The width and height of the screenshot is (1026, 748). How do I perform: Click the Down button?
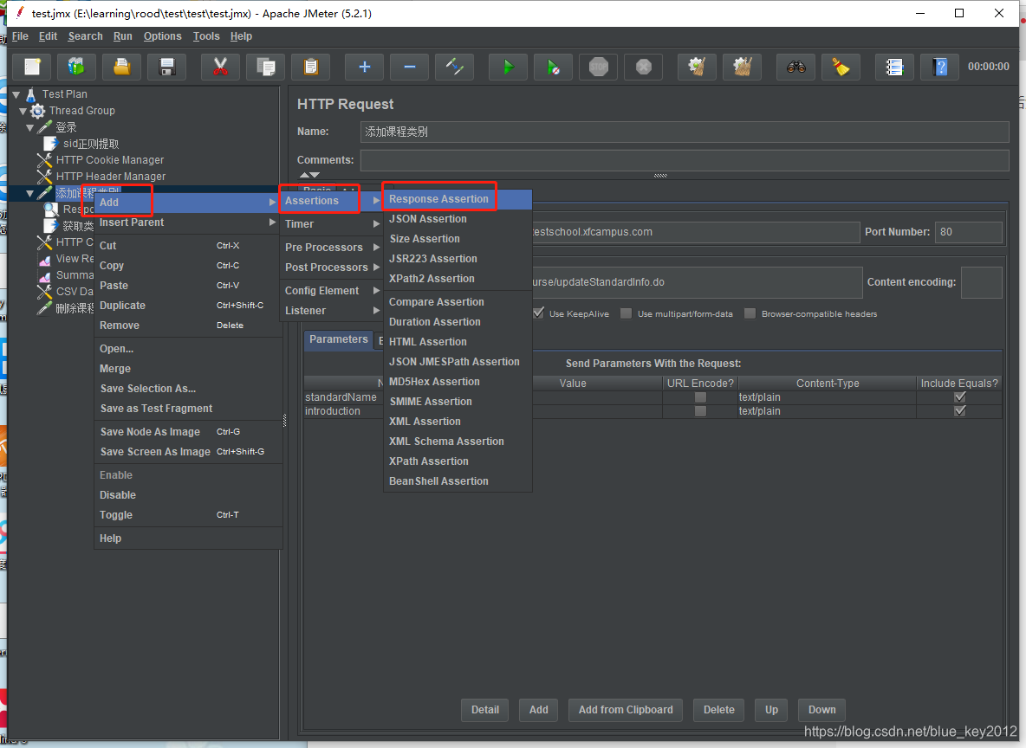click(821, 710)
